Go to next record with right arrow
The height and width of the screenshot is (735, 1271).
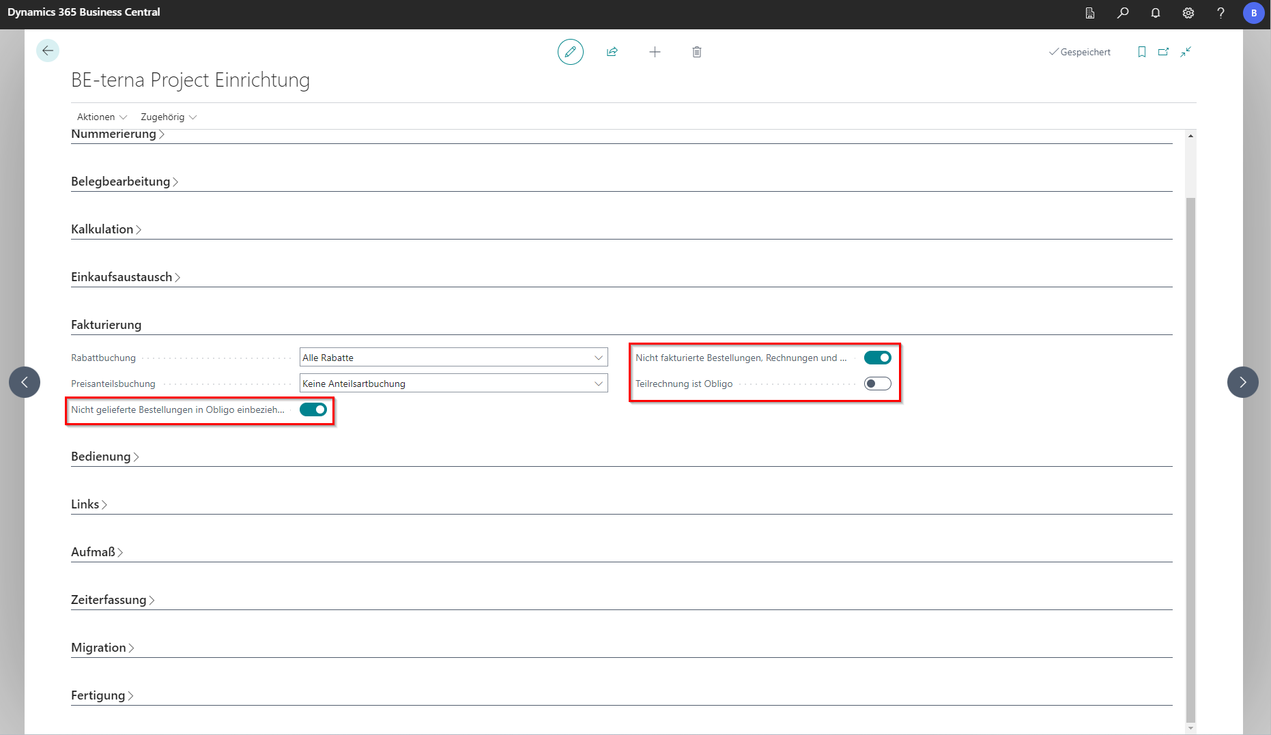coord(1242,382)
